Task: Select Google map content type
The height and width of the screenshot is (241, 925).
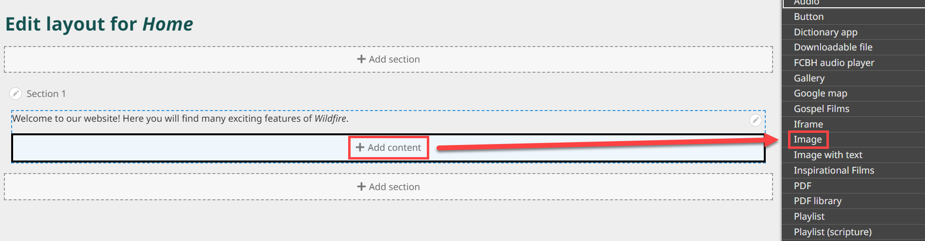Action: tap(820, 94)
